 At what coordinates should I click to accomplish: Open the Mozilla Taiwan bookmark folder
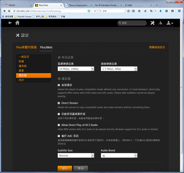[23, 17]
